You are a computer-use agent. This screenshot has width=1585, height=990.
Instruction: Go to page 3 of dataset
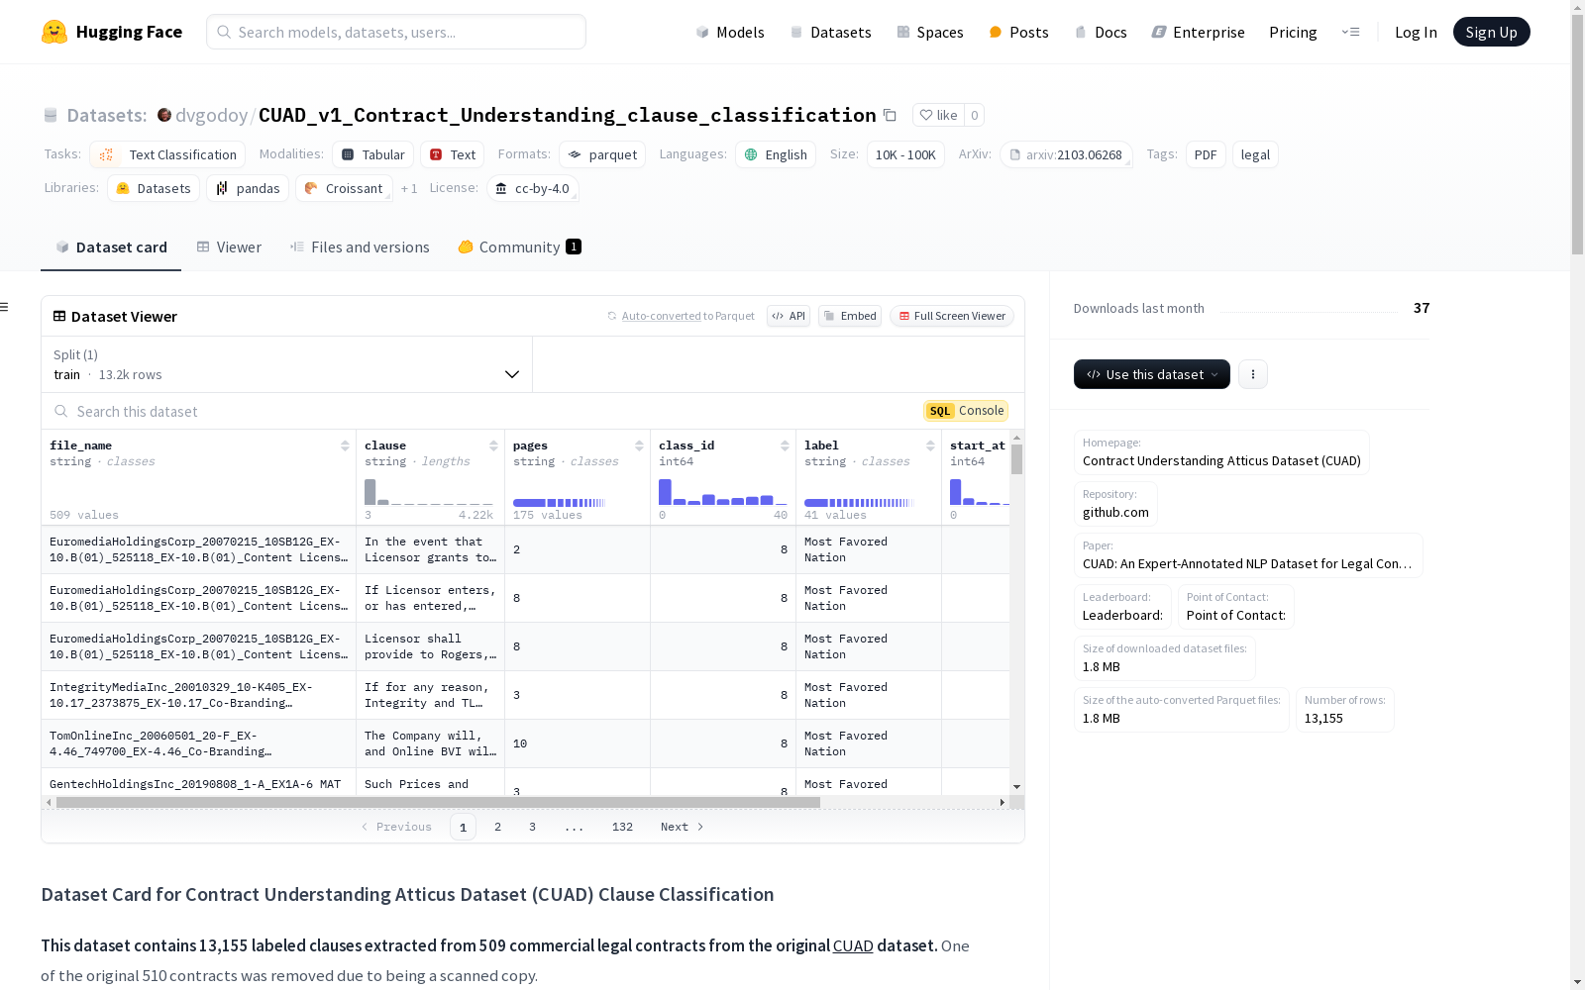[532, 827]
